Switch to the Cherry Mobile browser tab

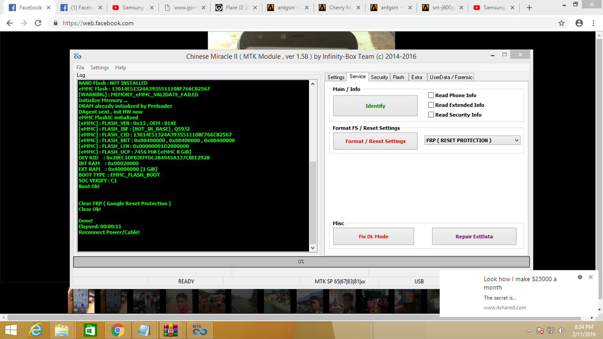pos(340,8)
